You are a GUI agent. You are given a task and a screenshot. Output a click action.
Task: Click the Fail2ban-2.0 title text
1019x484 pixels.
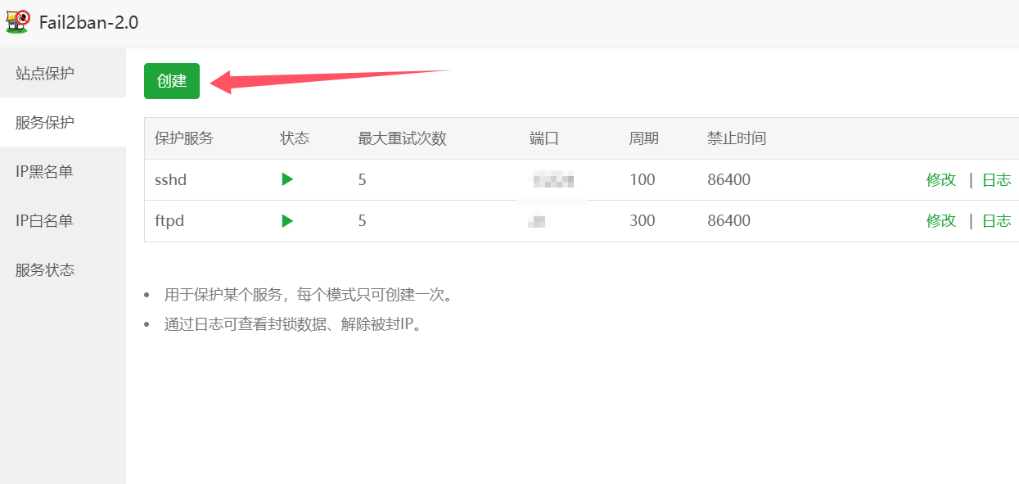(88, 23)
